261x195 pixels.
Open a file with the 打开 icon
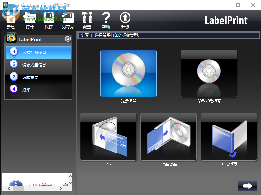pyautogui.click(x=30, y=20)
